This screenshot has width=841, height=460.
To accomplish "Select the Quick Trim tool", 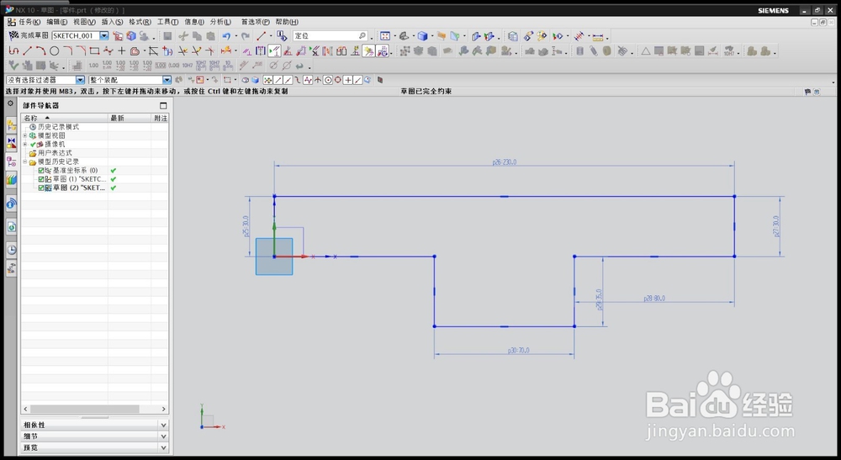I will pos(182,51).
